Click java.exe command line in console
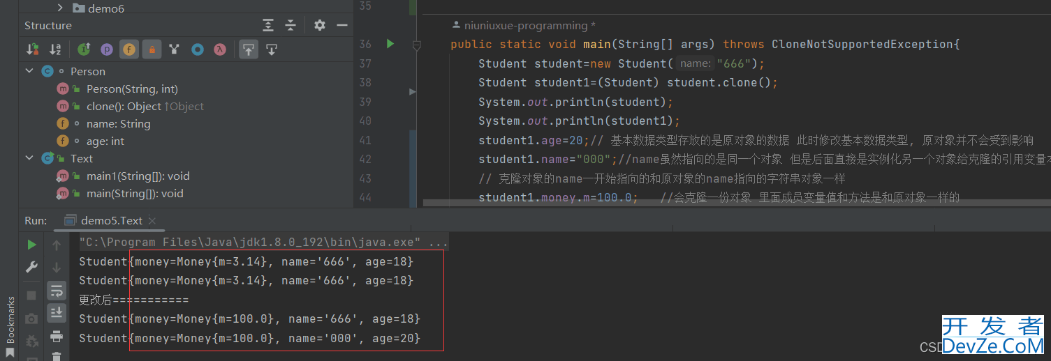1051x361 pixels. [x=263, y=243]
